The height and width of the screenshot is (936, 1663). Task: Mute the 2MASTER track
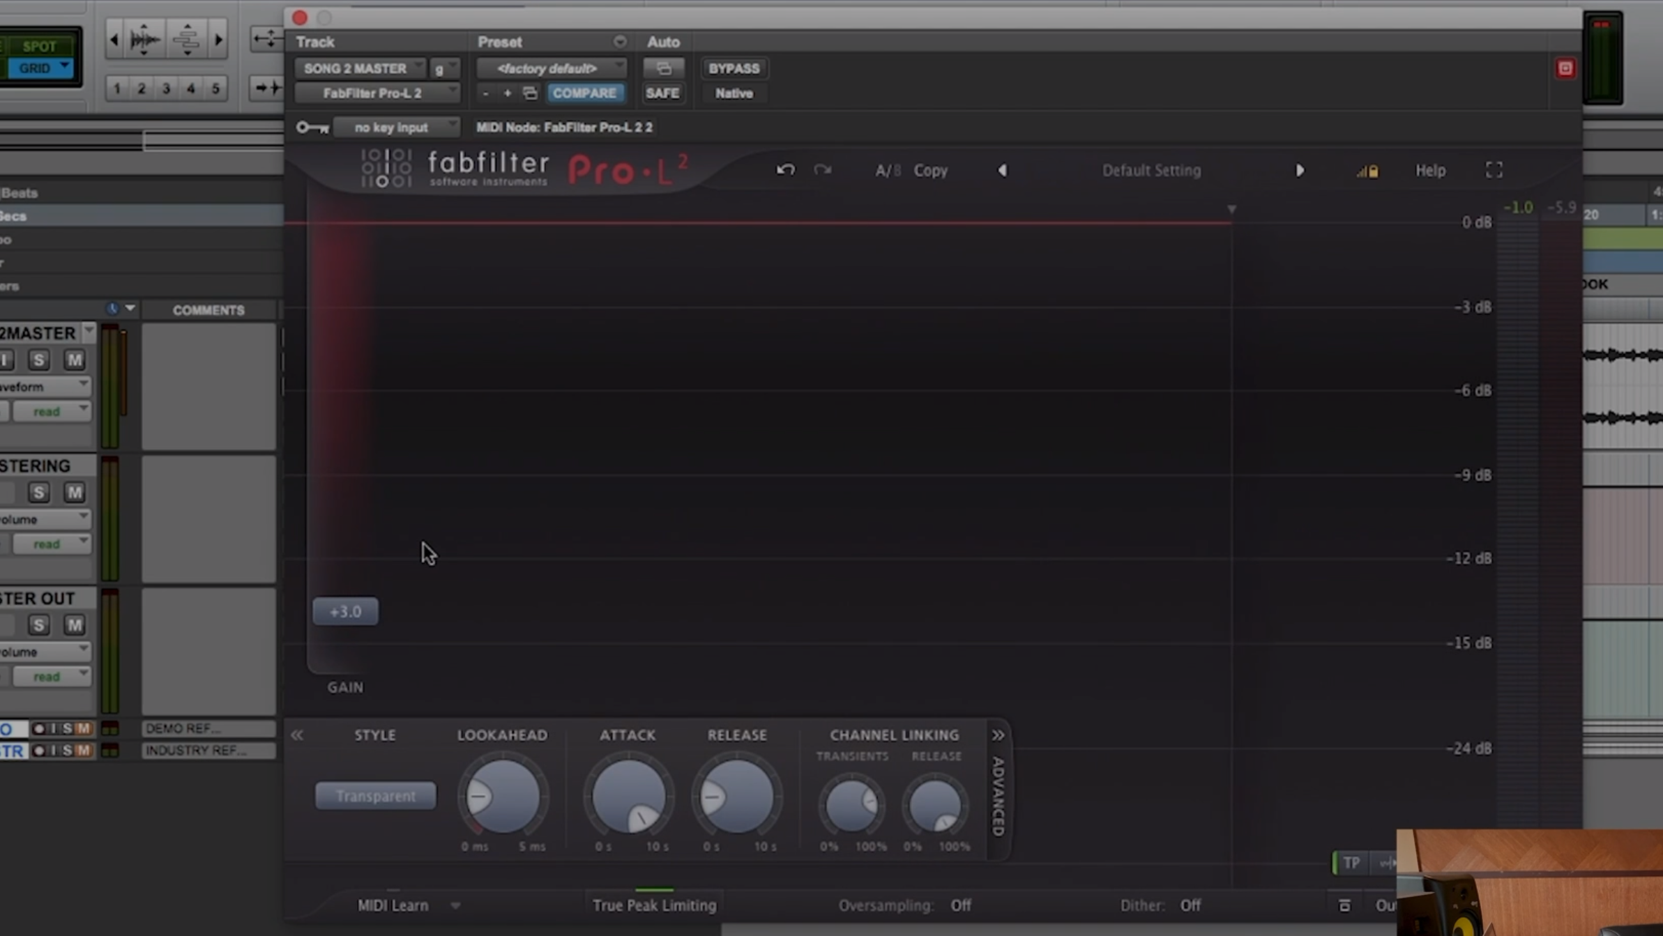74,360
